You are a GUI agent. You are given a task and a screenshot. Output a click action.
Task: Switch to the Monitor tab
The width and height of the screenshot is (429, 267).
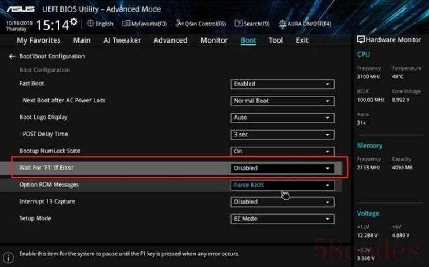point(214,40)
